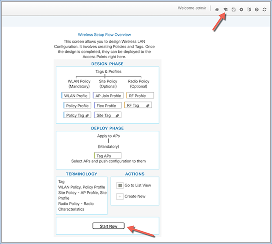Open the Home icon in header

tap(217, 9)
